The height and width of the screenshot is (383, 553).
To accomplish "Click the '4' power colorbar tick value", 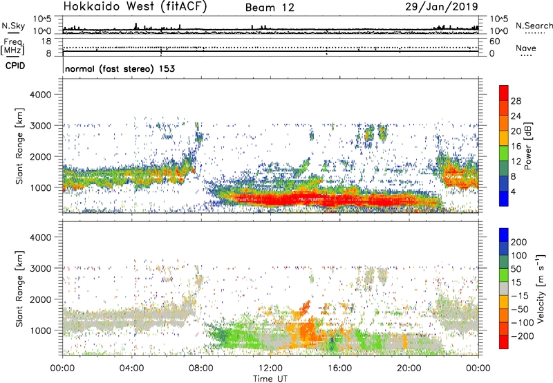I will 513,192.
